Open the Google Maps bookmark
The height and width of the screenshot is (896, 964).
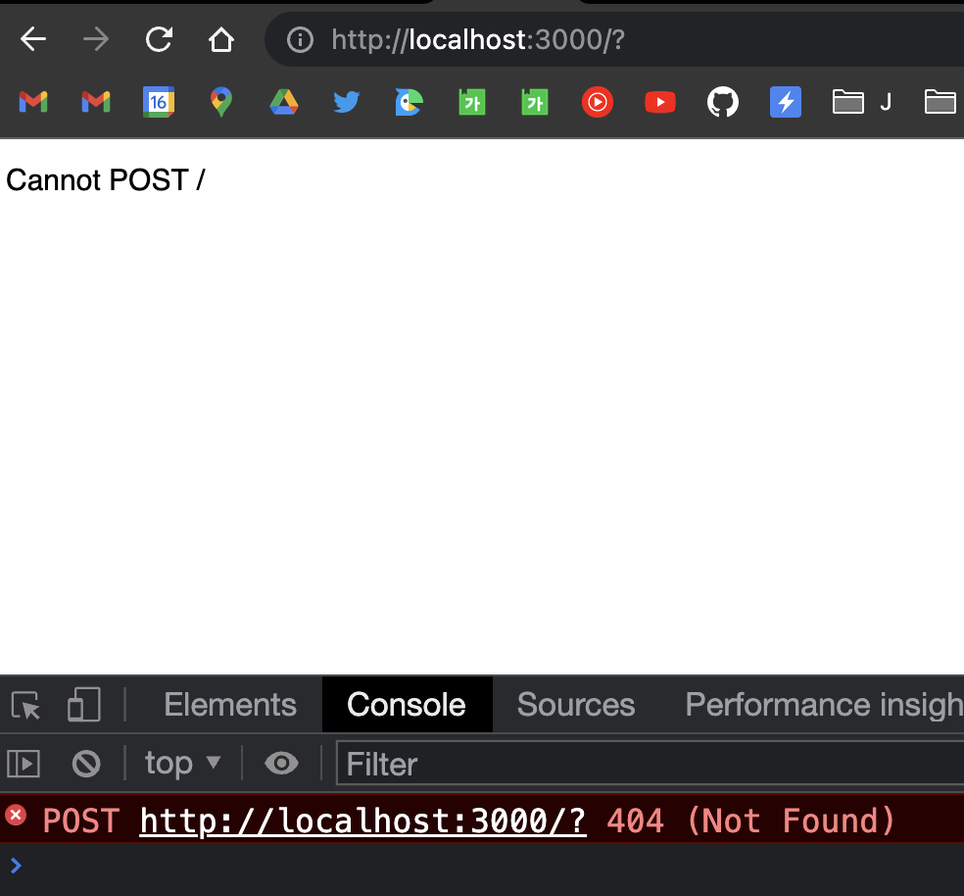pos(221,102)
